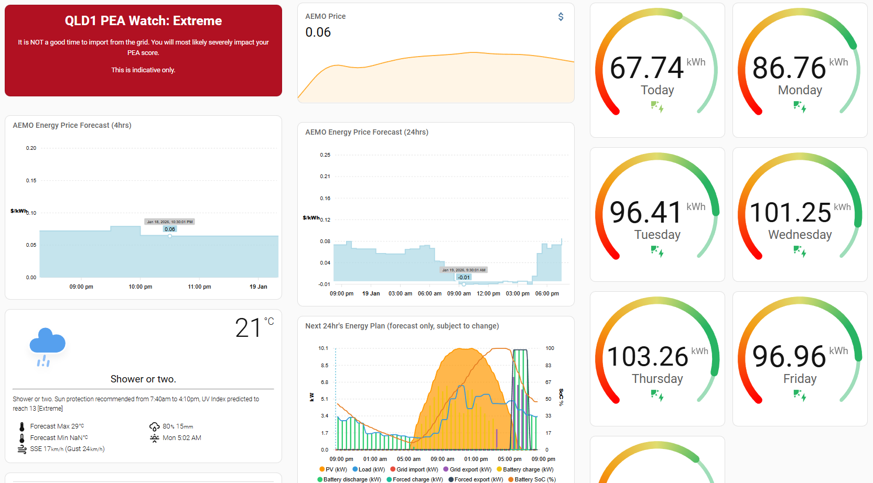
Task: Click the solar energy icon under Wednesday's gauge
Action: 800,251
